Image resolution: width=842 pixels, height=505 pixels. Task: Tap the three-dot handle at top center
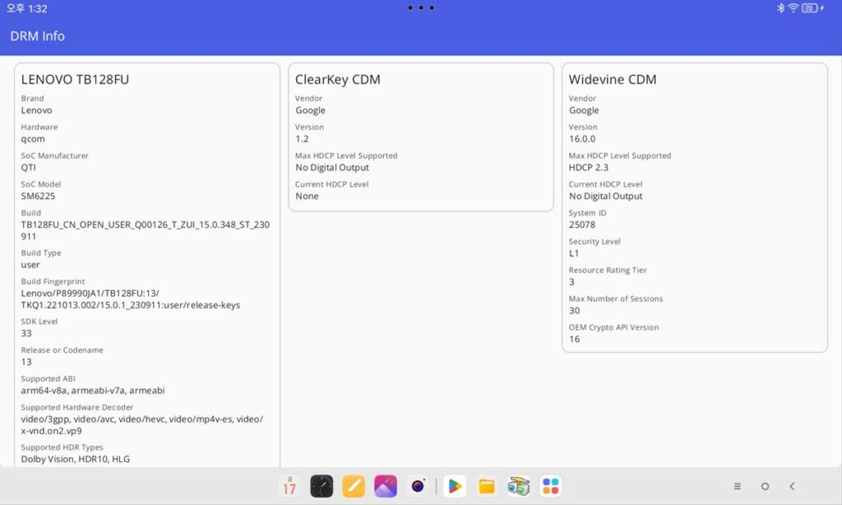[x=420, y=7]
